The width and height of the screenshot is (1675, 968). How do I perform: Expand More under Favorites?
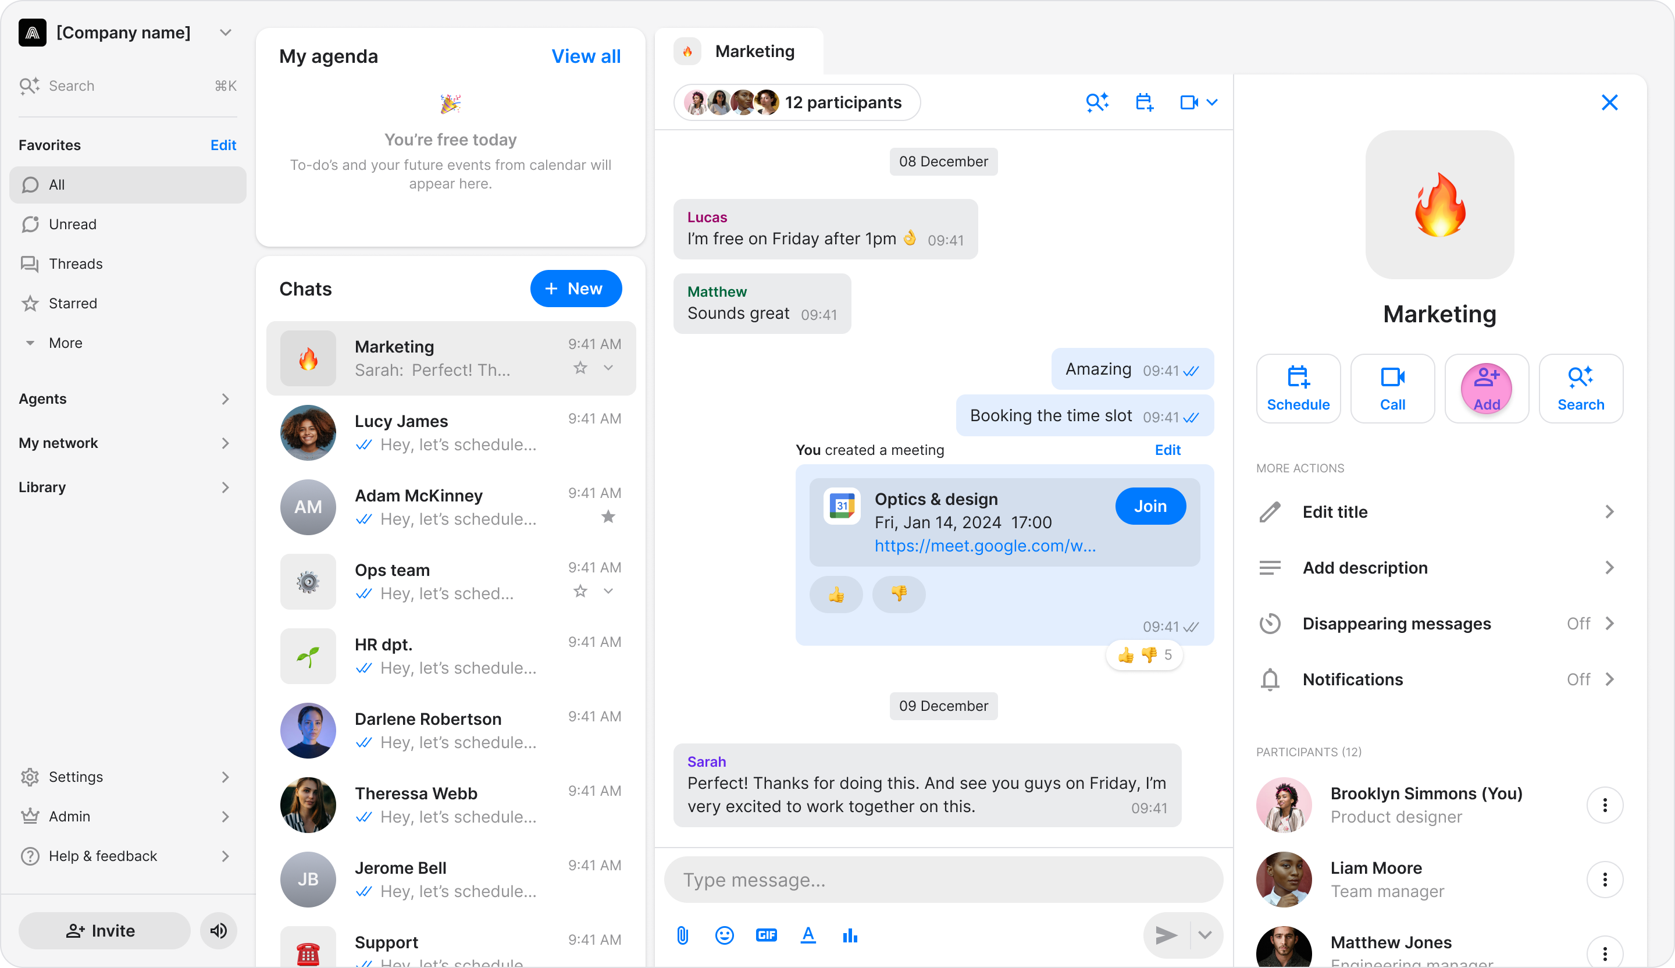point(127,343)
